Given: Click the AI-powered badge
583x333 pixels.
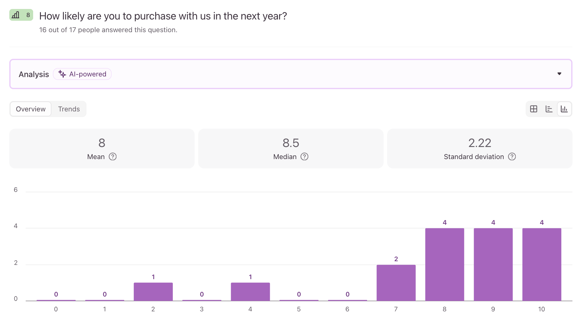Looking at the screenshot, I should pos(82,74).
